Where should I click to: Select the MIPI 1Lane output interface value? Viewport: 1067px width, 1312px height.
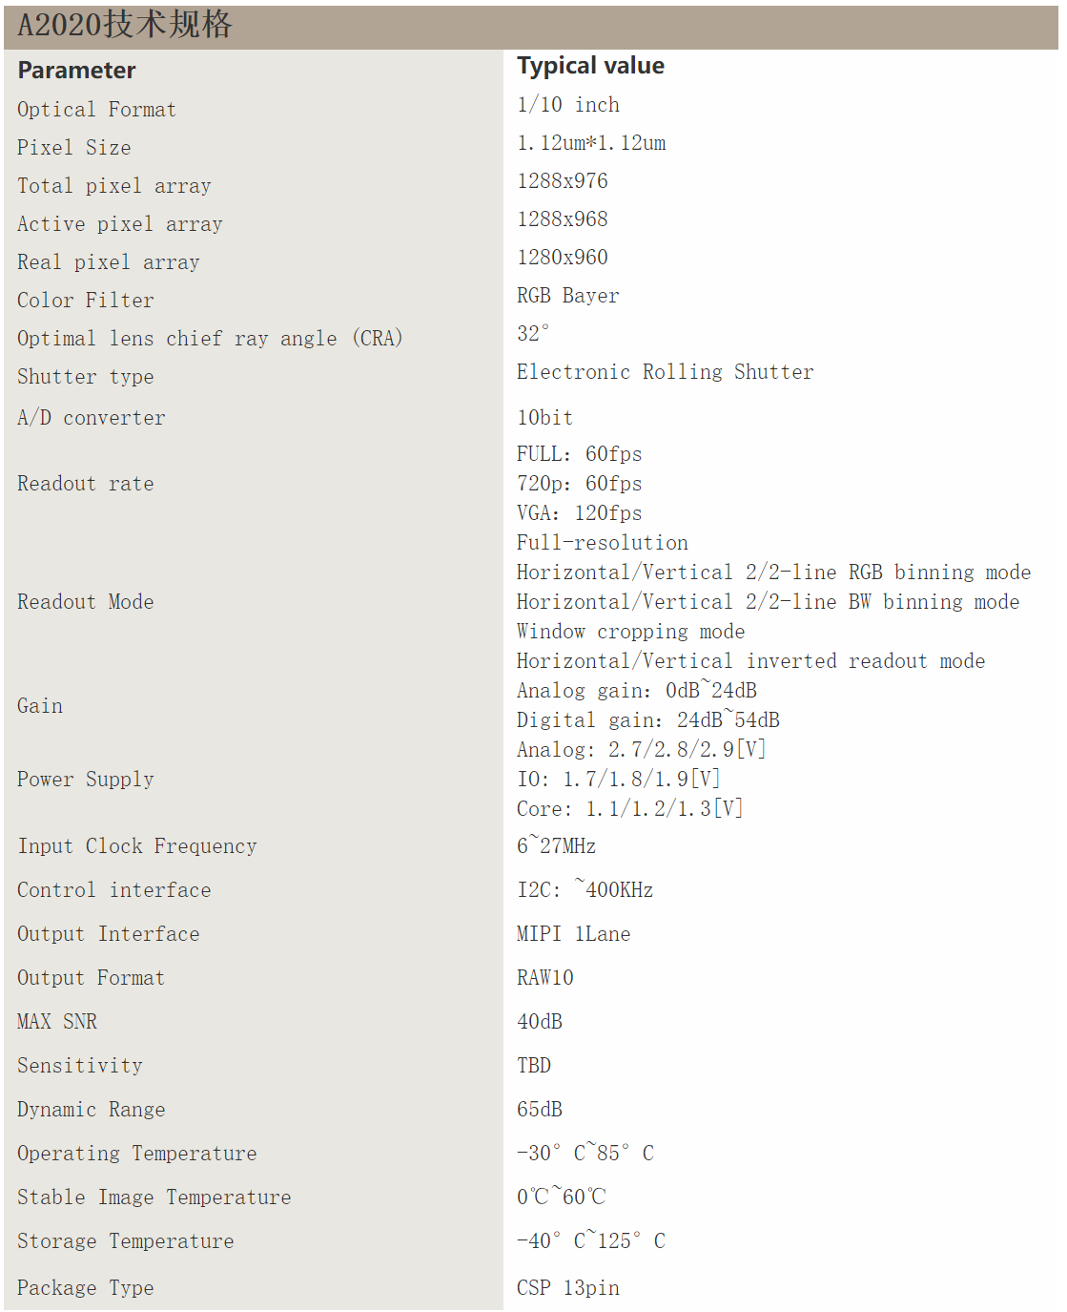tap(573, 934)
